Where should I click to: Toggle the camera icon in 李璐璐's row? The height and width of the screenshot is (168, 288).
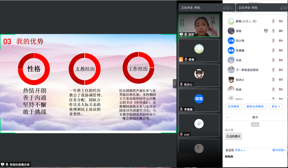coord(281,50)
